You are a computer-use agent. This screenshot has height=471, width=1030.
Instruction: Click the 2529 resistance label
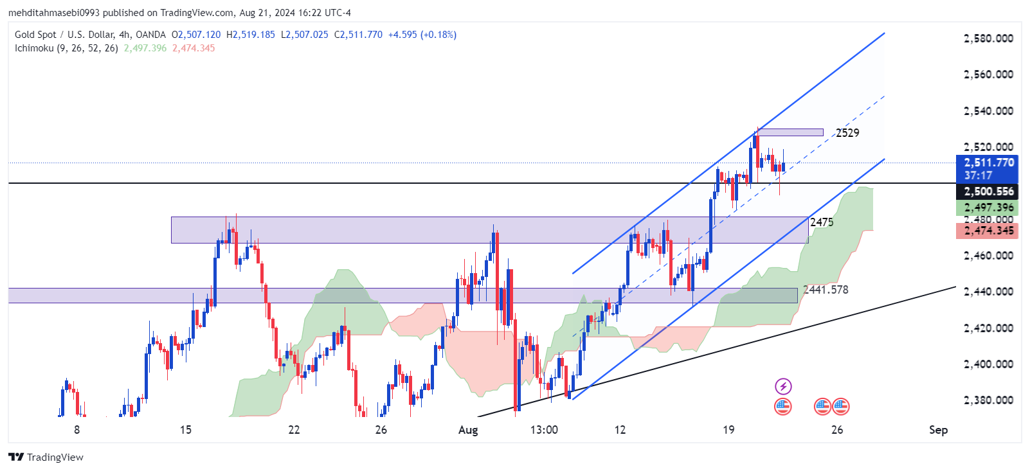[x=847, y=133]
